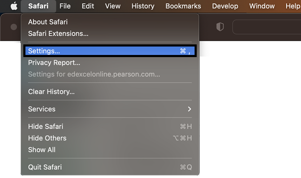The height and width of the screenshot is (178, 301).
Task: Choose Safari Extensions… from the menu
Action: coord(58,33)
